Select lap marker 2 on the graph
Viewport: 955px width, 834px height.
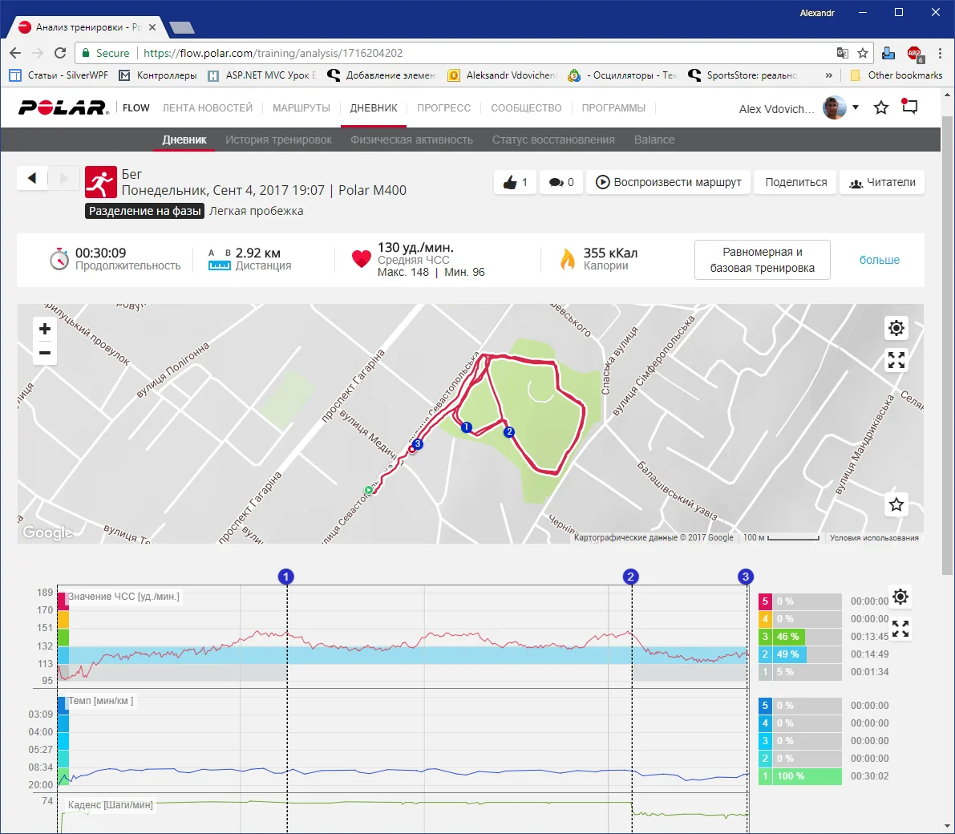tap(631, 577)
